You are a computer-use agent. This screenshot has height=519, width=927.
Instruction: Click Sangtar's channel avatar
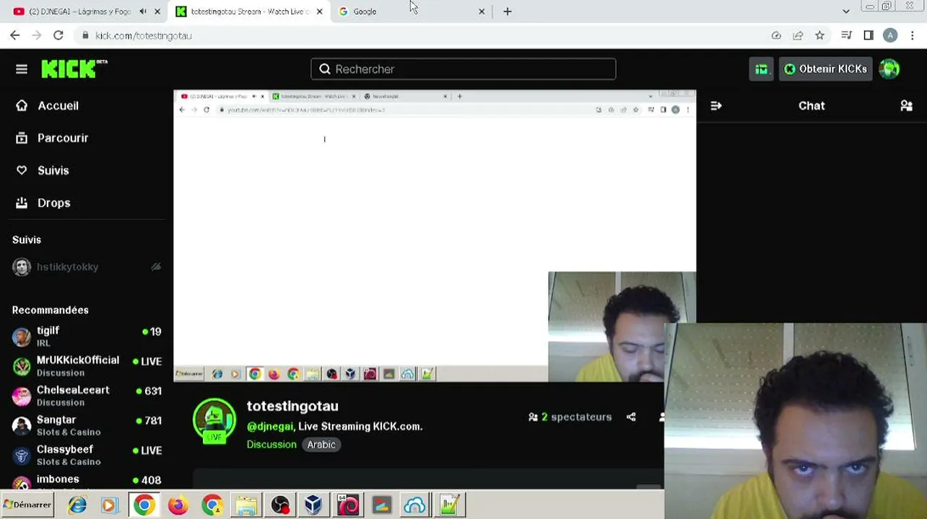(x=22, y=425)
